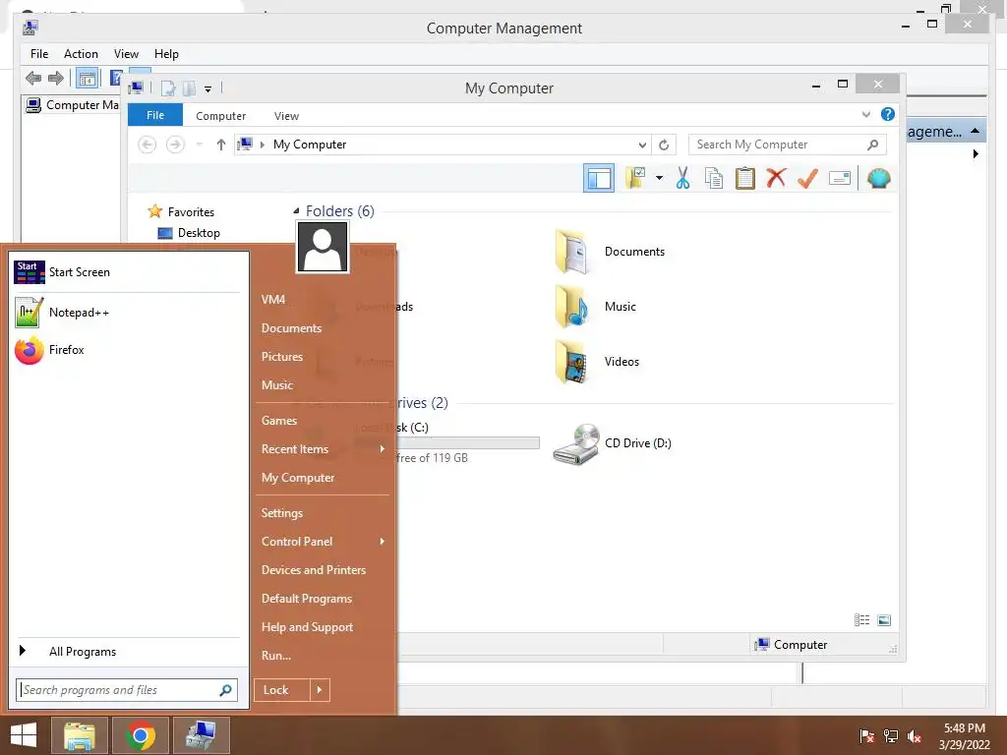Launch Notepad++ from start menu
Viewport: 1007px width, 755px height.
[127, 313]
